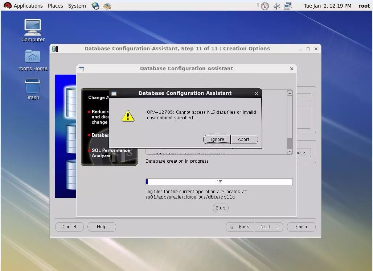Stop the database creation
The image size is (373, 271).
point(221,208)
